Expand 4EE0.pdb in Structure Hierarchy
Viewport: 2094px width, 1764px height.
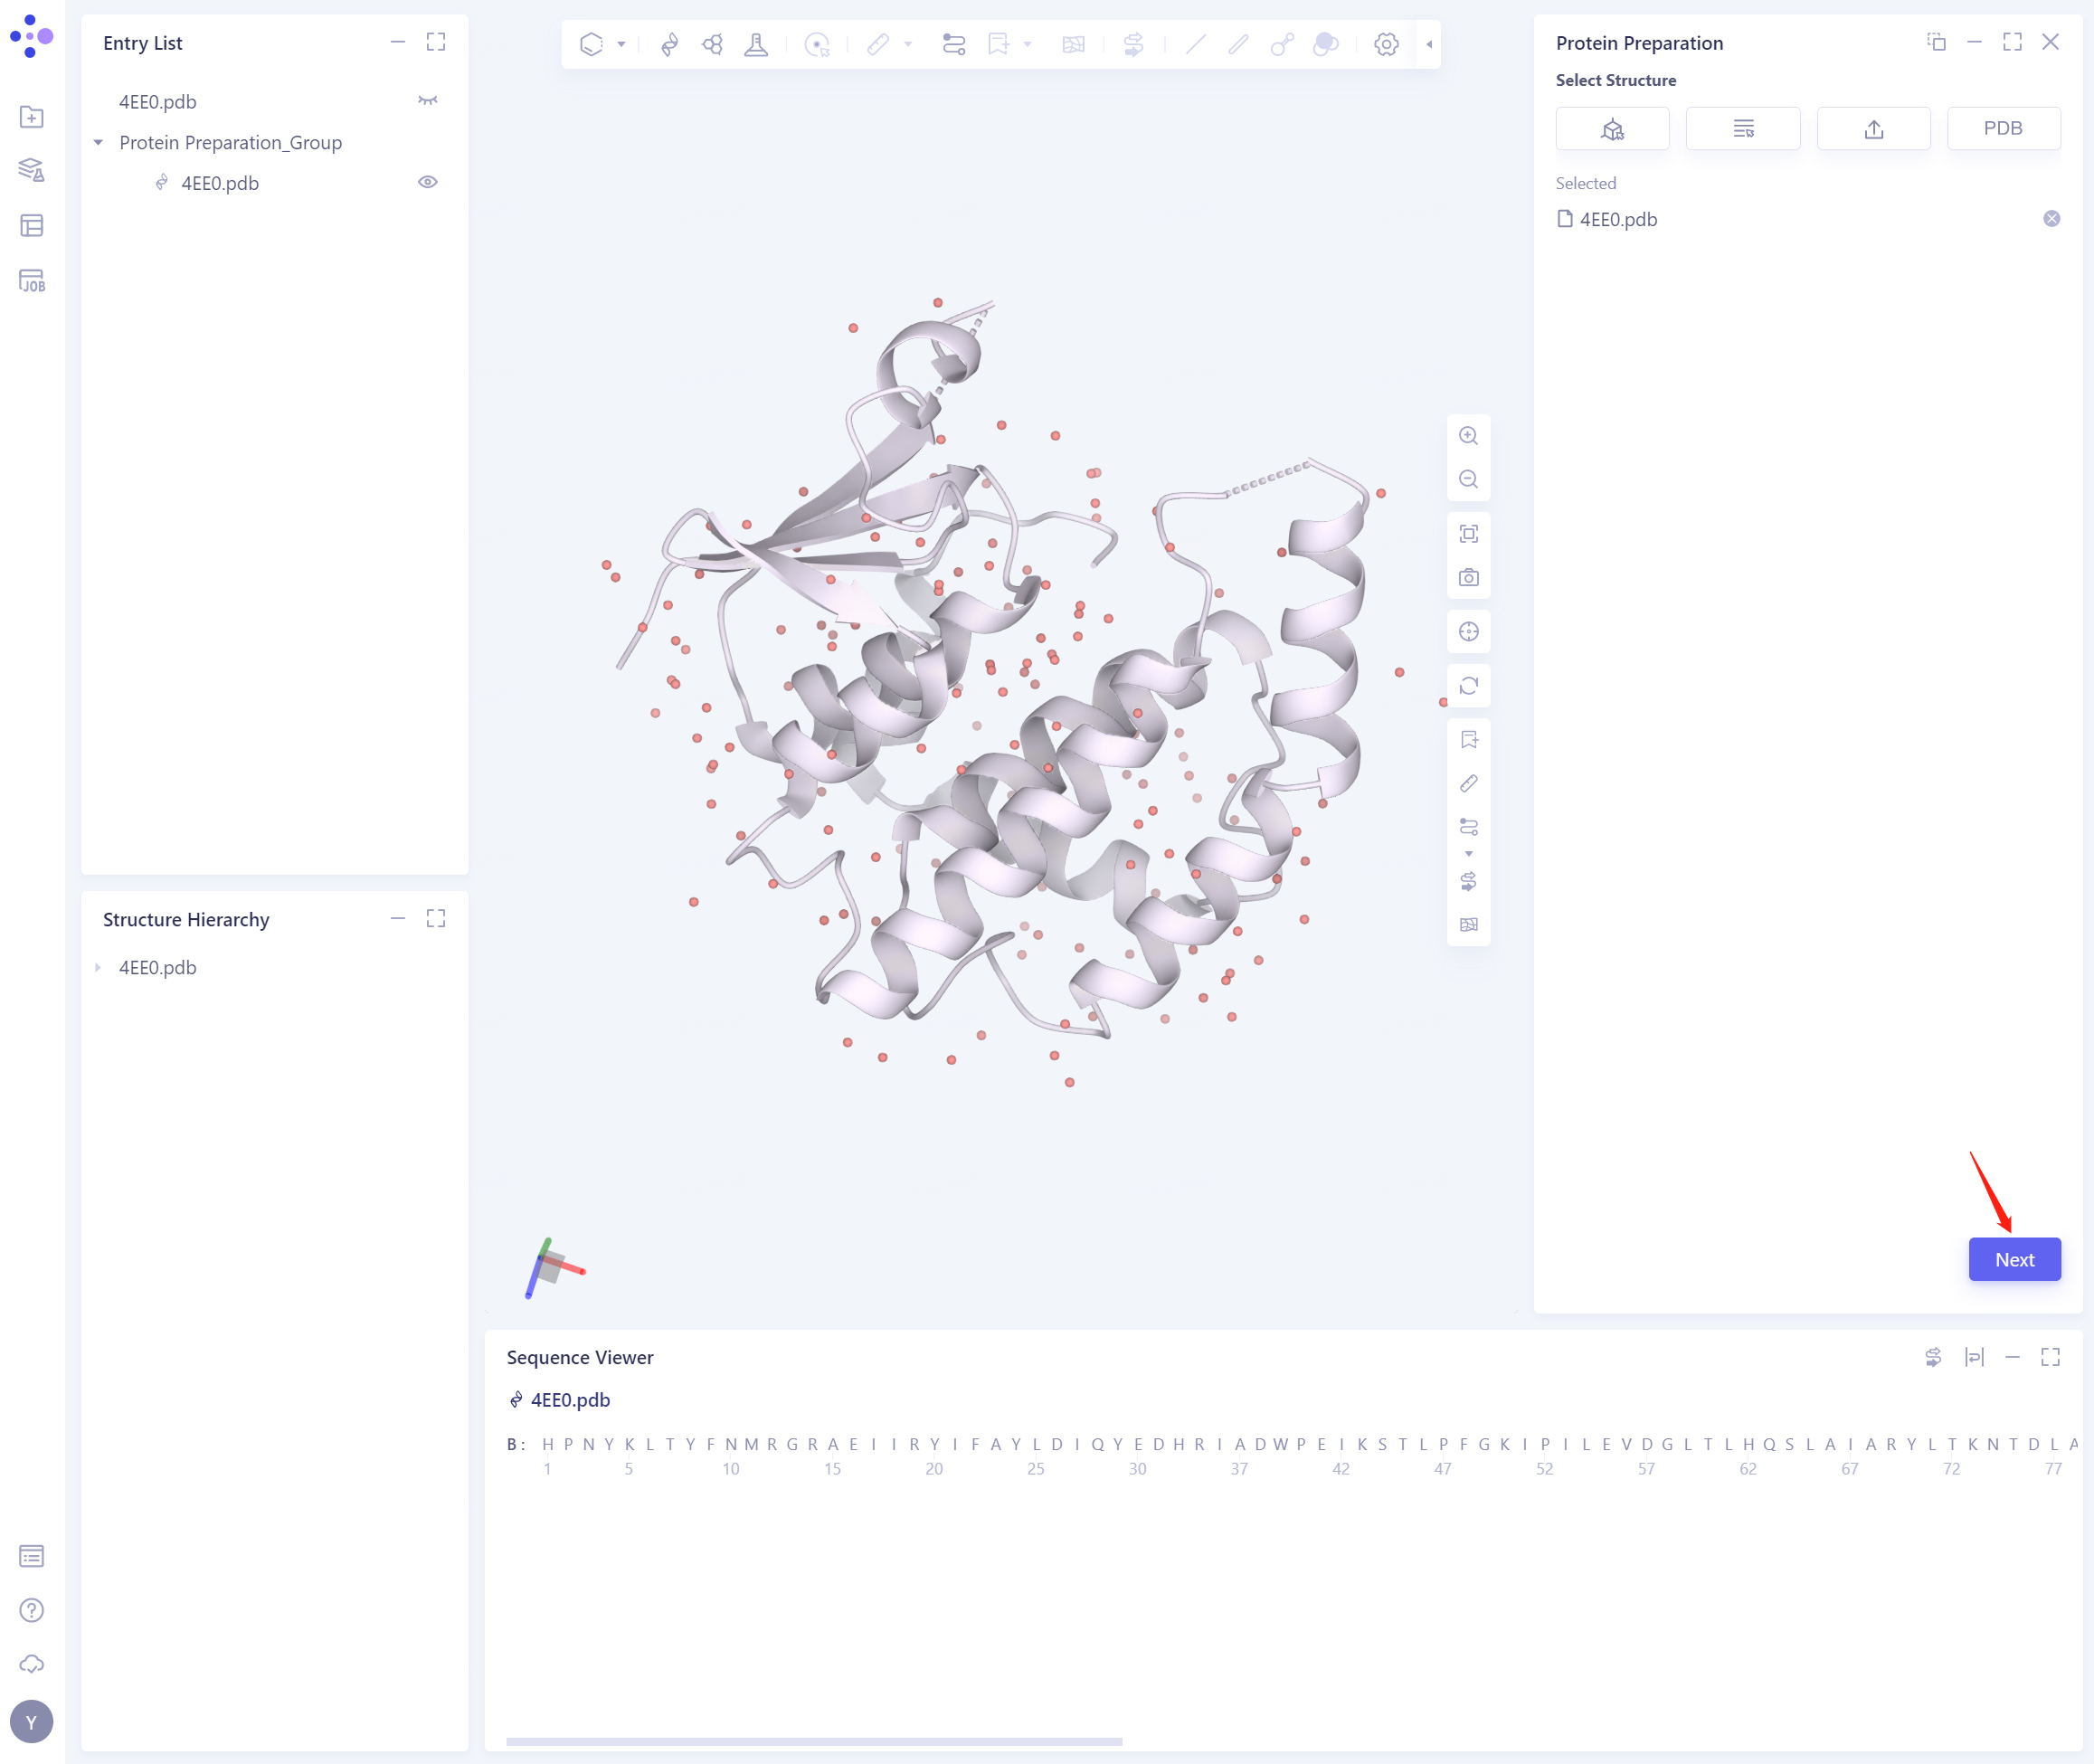coord(98,967)
